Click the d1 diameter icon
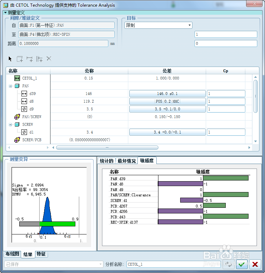Viewport: 265px width, 273px height. pyautogui.click(x=24, y=132)
